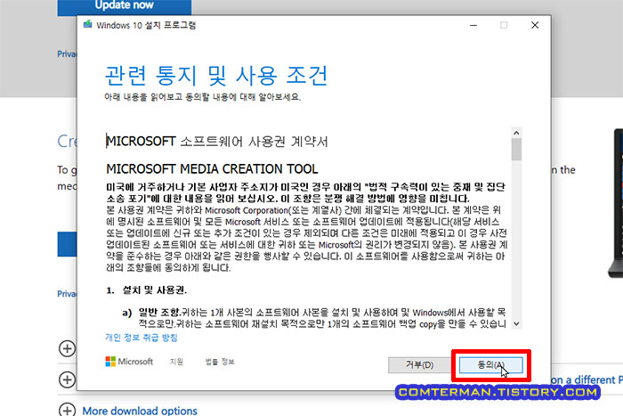Screen dimensions: 623x416
Task: Click the MICROSOFT MEDIA CREATION TOOL heading
Action: [x=212, y=169]
